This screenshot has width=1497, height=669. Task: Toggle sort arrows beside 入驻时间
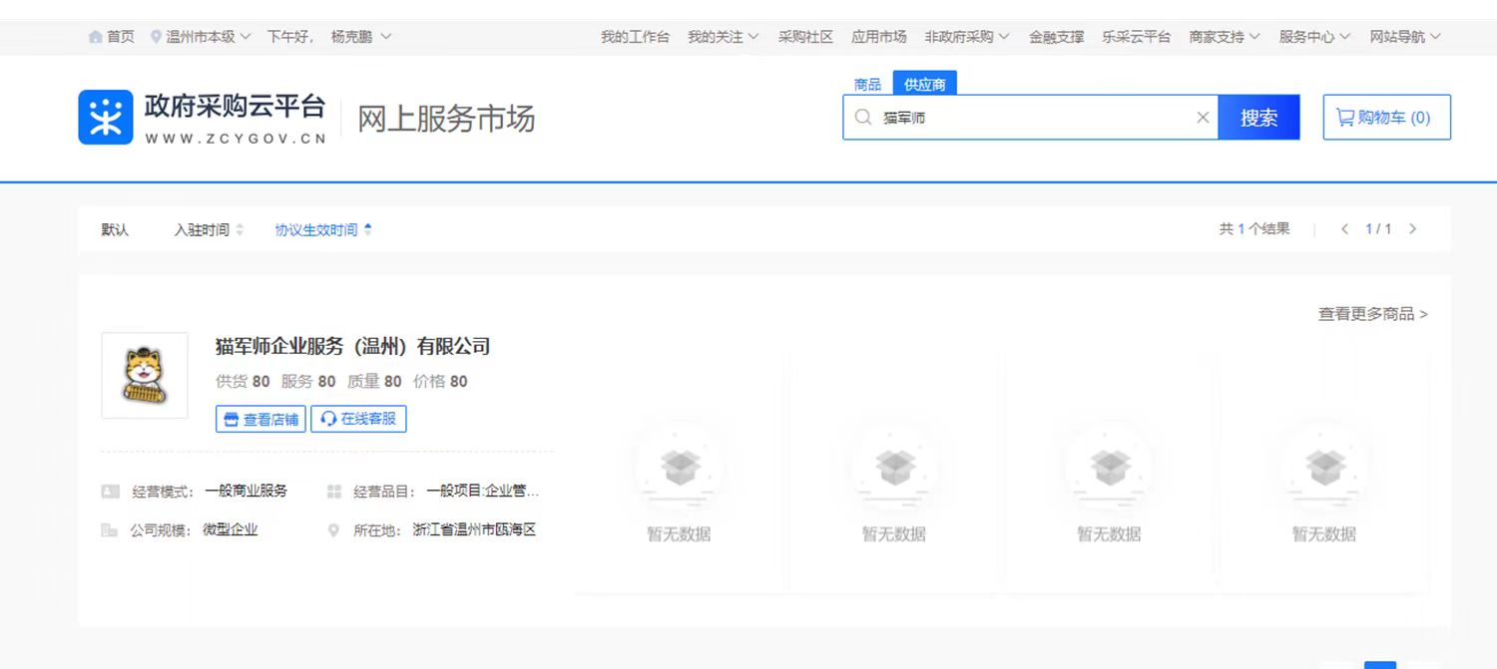(240, 230)
